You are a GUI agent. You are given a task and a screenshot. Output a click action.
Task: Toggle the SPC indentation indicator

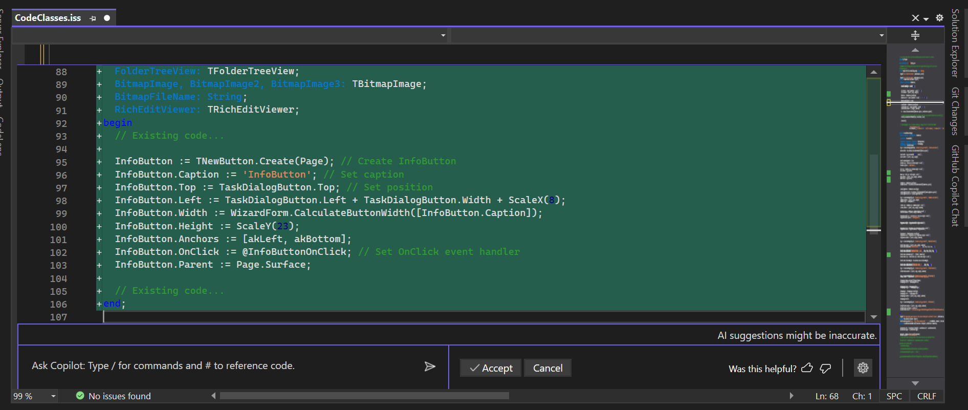pos(894,396)
